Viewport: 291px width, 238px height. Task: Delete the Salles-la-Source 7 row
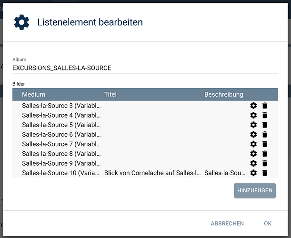265,144
